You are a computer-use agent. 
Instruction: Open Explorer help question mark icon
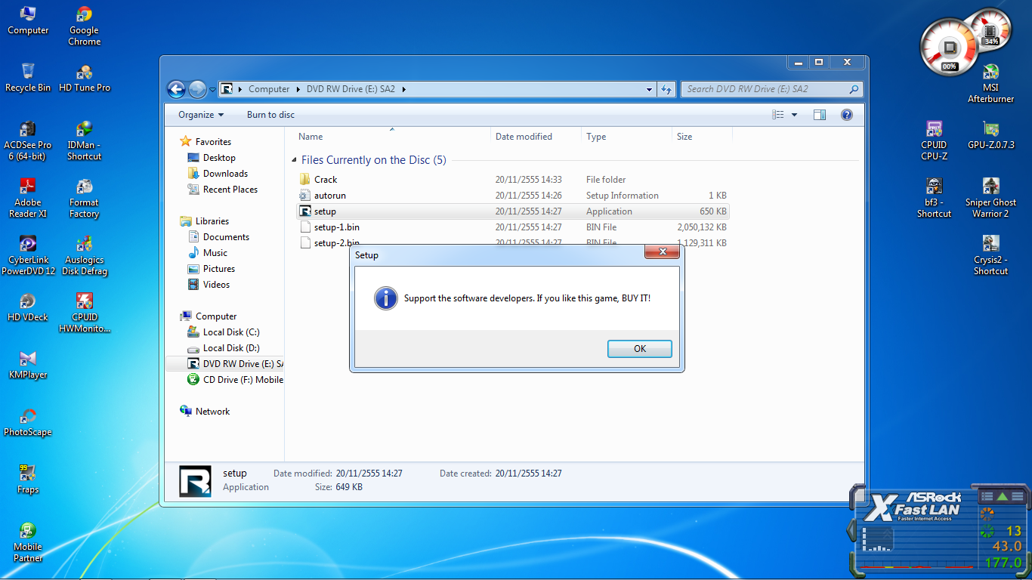pos(847,115)
